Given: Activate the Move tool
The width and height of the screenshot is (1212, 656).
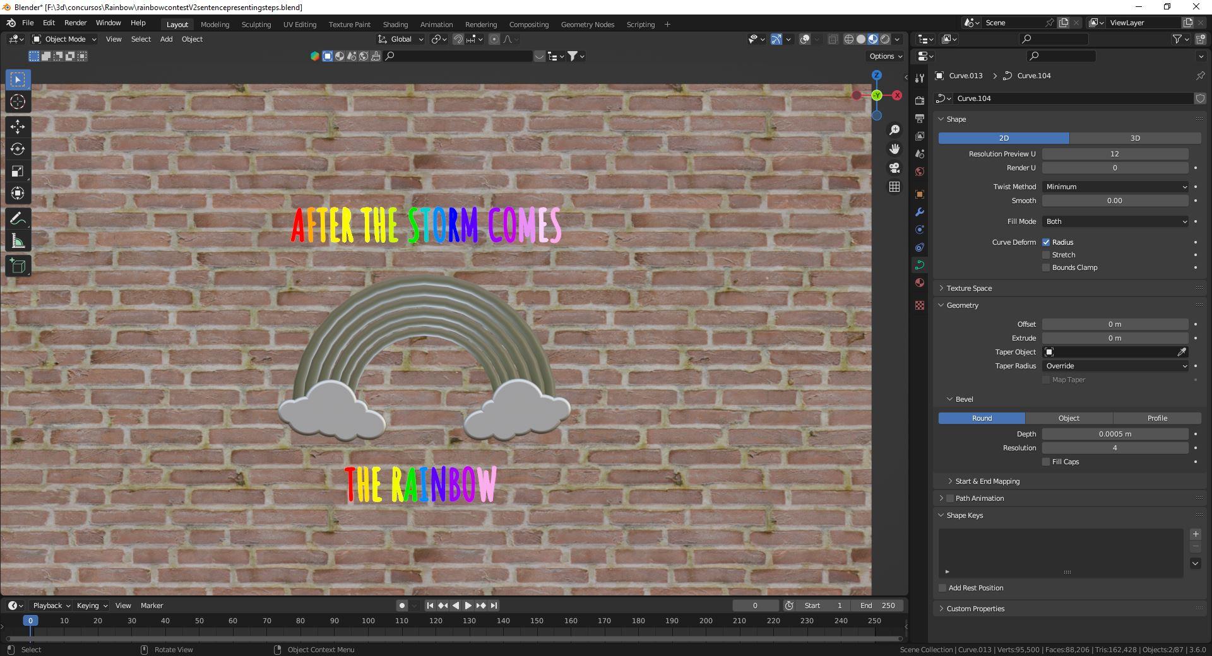Looking at the screenshot, I should [18, 127].
